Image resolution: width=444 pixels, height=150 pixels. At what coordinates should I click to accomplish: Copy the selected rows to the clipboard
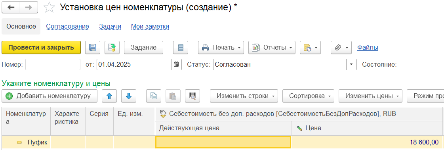(154, 96)
